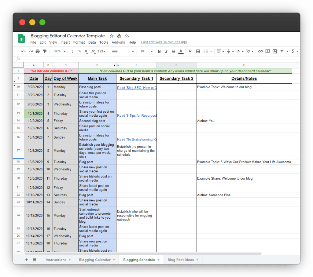This screenshot has height=277, width=313.
Task: Star this spreadsheet document
Action: coord(112,36)
